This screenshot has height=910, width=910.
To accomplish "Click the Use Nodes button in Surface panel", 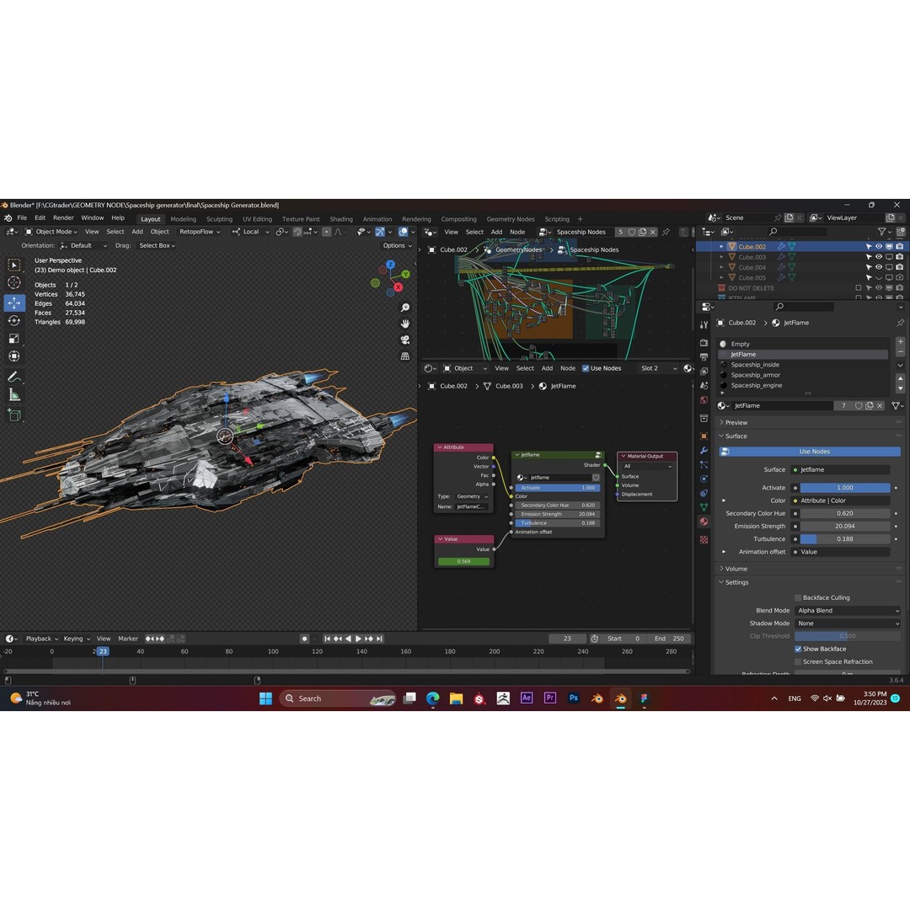I will (810, 452).
